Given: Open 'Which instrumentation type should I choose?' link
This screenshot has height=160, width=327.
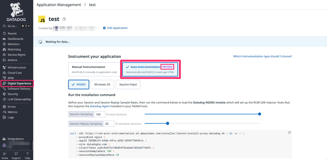Looking at the screenshot, I should [x=263, y=56].
